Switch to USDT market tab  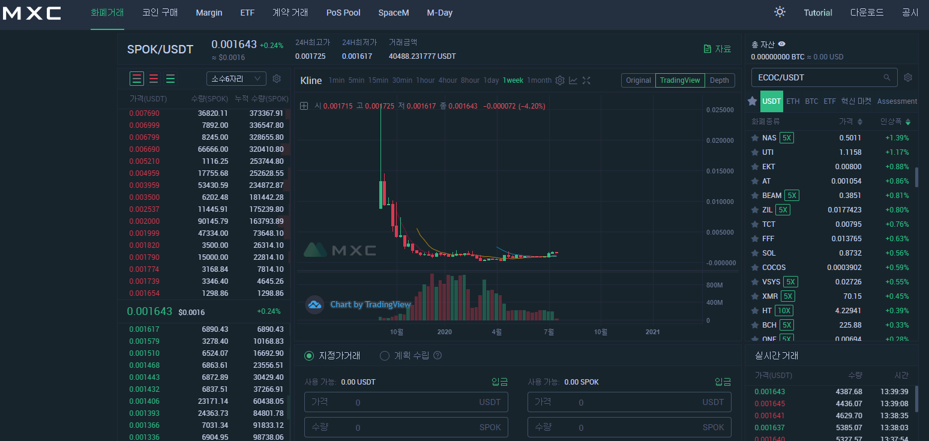point(772,101)
